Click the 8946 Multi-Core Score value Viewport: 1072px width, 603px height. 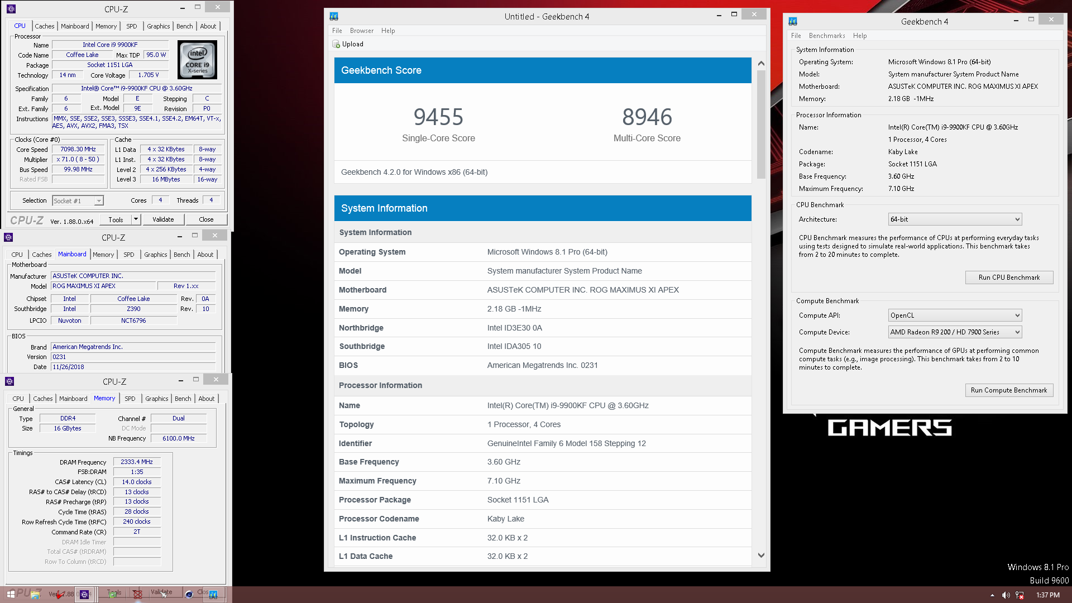[647, 117]
